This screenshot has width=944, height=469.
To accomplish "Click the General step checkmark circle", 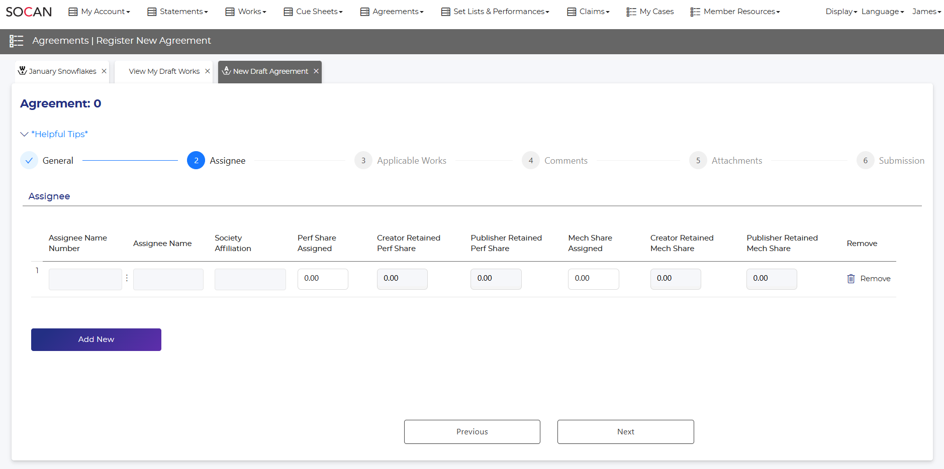I will [x=29, y=161].
